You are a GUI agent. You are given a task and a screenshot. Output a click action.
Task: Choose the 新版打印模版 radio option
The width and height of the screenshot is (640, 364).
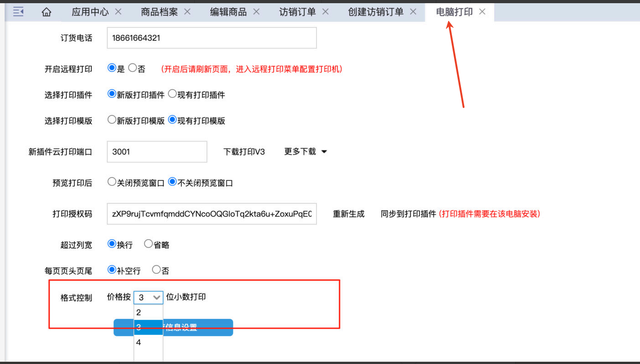[x=112, y=120]
